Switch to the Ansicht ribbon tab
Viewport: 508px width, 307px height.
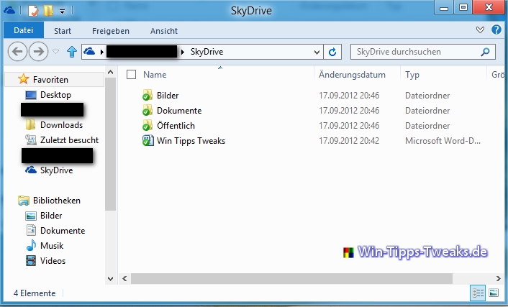tap(164, 31)
